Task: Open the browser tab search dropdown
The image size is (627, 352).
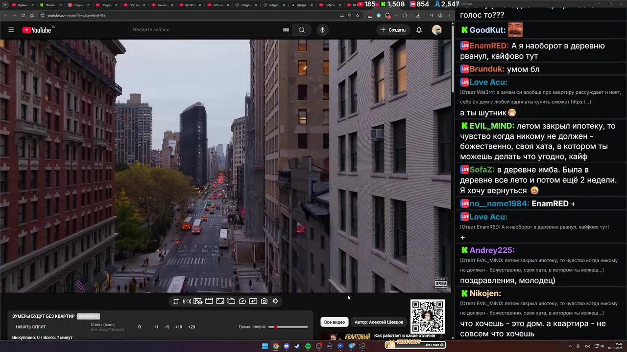Action: click(x=5, y=5)
